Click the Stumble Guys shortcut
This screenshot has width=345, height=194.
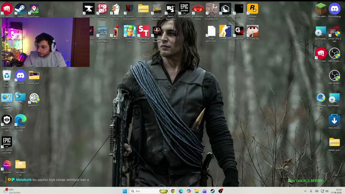point(130,34)
